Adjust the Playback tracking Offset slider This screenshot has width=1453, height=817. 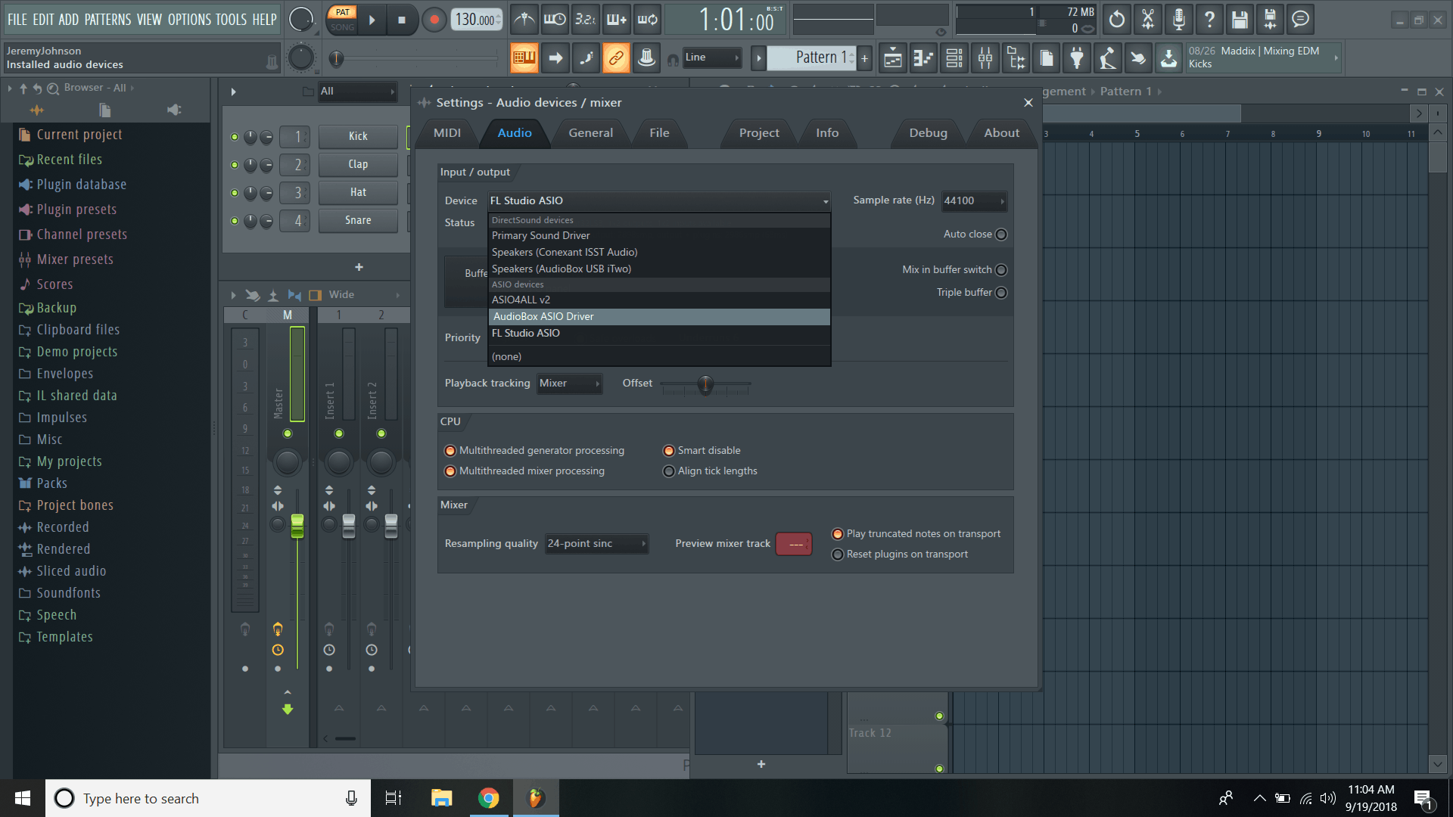tap(705, 384)
